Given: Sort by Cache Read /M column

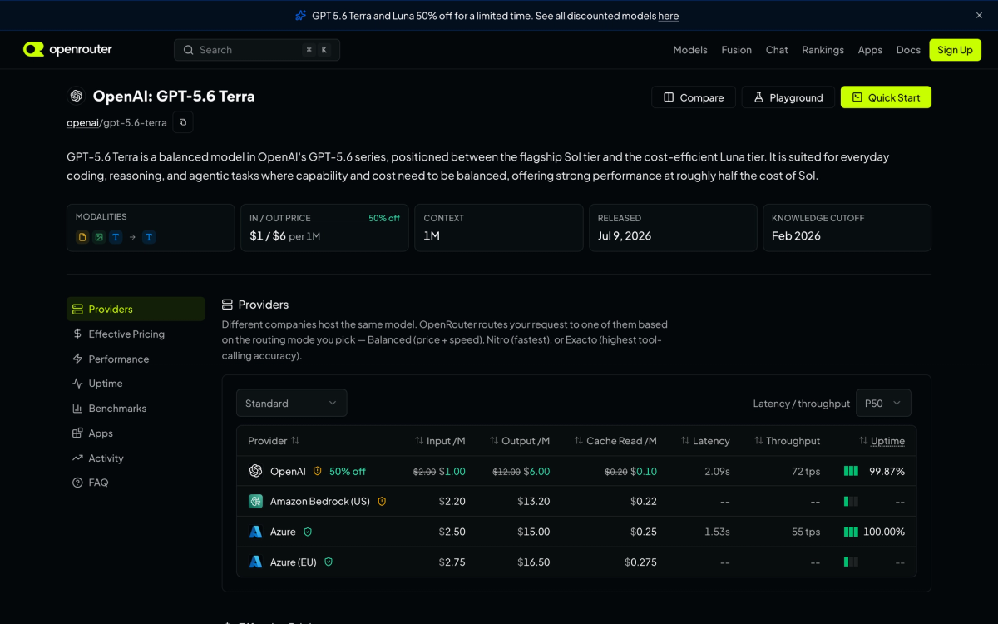Looking at the screenshot, I should click(615, 441).
